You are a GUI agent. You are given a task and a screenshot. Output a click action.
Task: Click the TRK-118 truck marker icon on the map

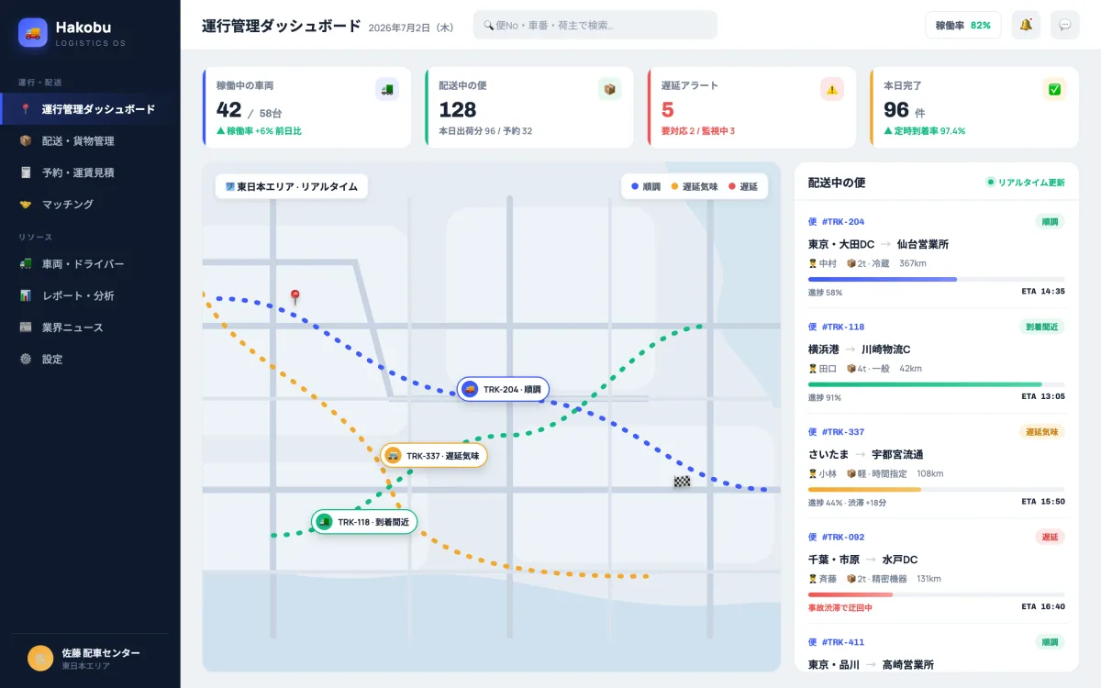[324, 522]
